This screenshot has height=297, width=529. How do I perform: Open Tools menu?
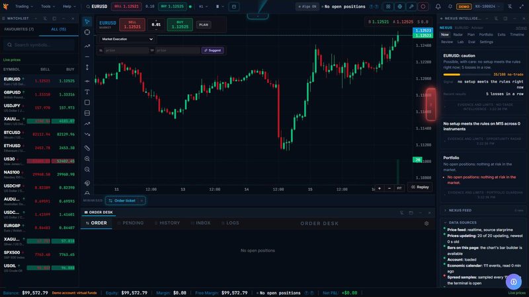48,7
